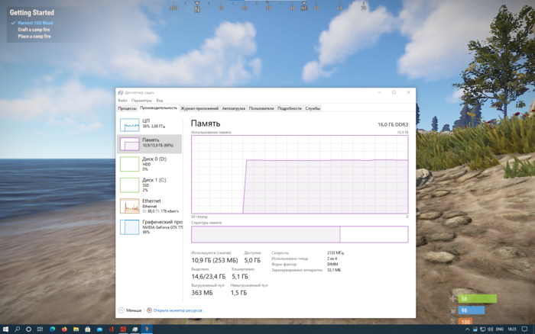Open Microsoft Store taskbar icon

pyautogui.click(x=88, y=329)
